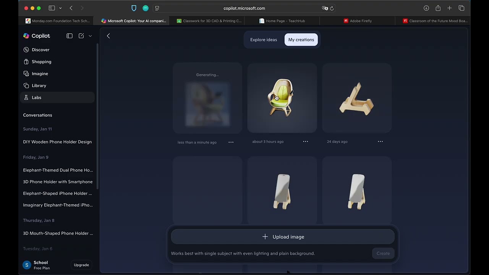Expand the dropdown arrow next to compose icon
Viewport: 489px width, 275px height.
[90, 36]
